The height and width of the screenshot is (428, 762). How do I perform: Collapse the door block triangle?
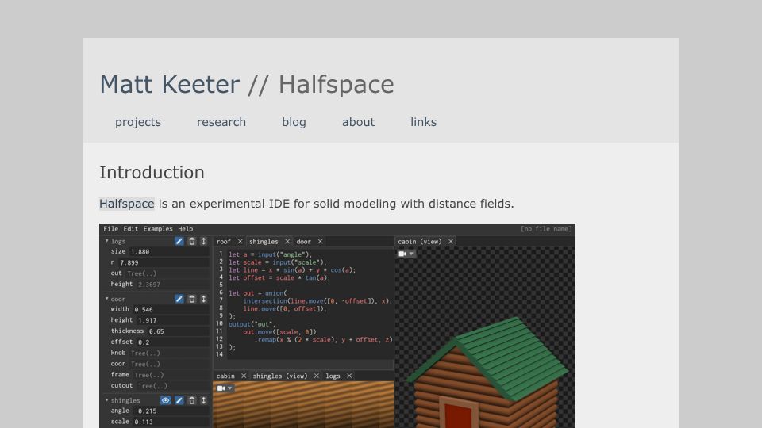tap(107, 299)
